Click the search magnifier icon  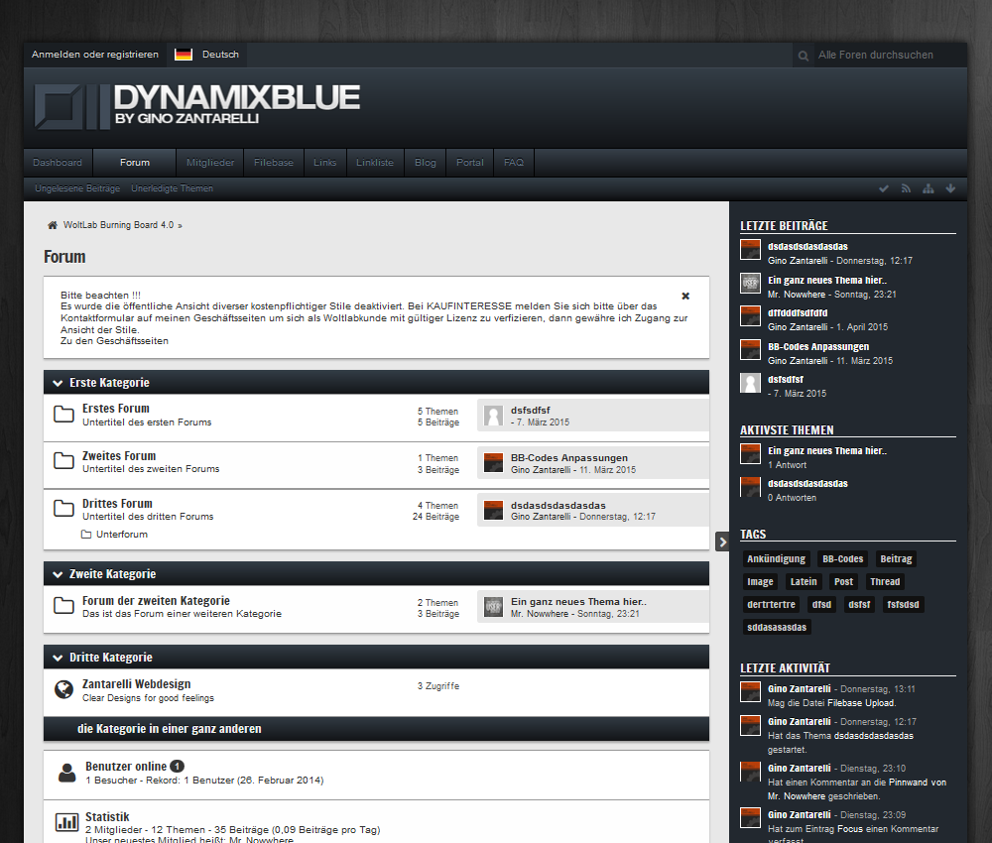click(804, 56)
